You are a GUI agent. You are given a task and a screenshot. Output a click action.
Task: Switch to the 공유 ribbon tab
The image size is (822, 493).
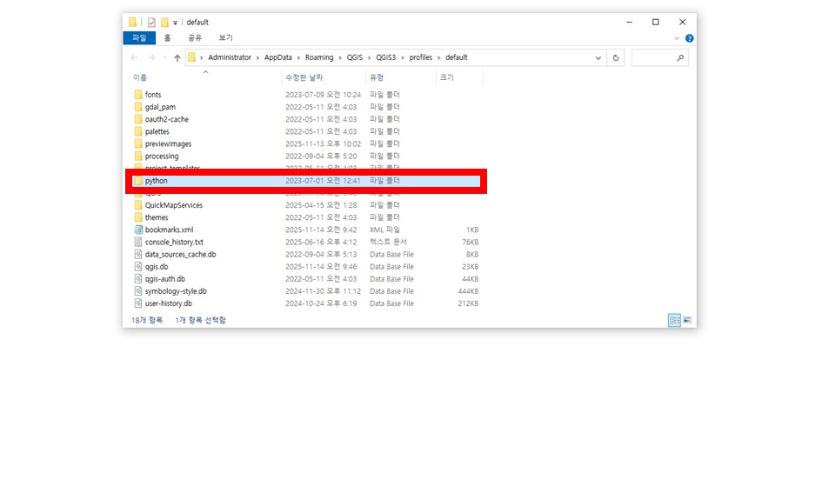(x=195, y=38)
